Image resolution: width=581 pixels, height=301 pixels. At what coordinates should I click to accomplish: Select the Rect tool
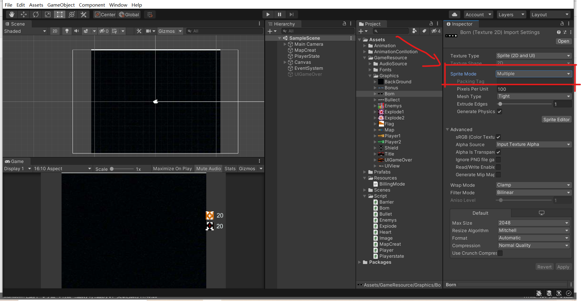(x=60, y=14)
